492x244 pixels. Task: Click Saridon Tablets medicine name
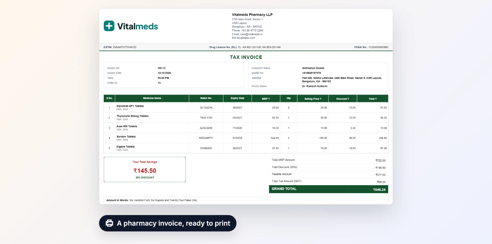click(126, 137)
